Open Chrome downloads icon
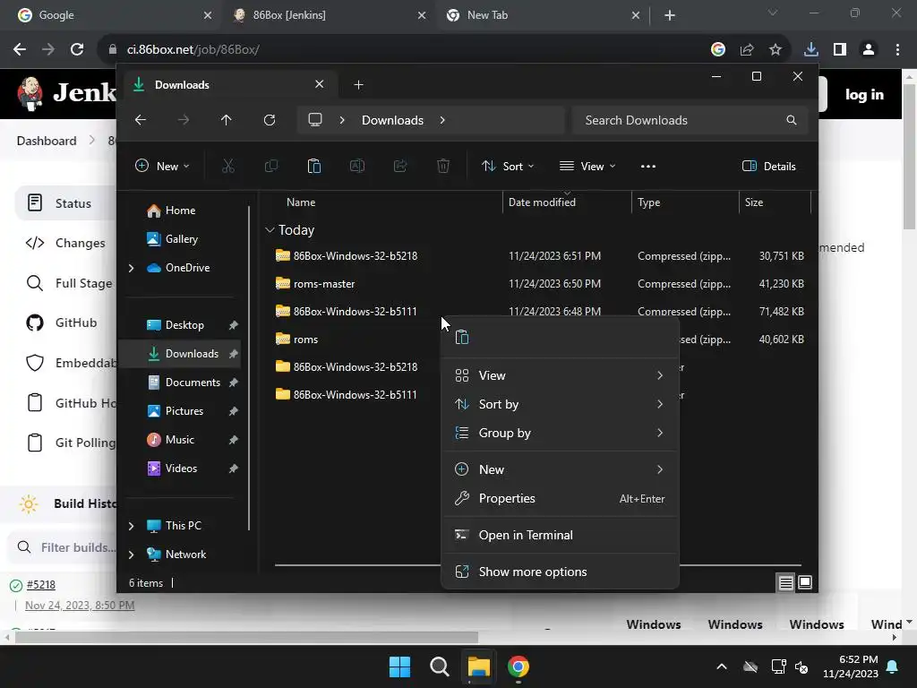 click(811, 50)
